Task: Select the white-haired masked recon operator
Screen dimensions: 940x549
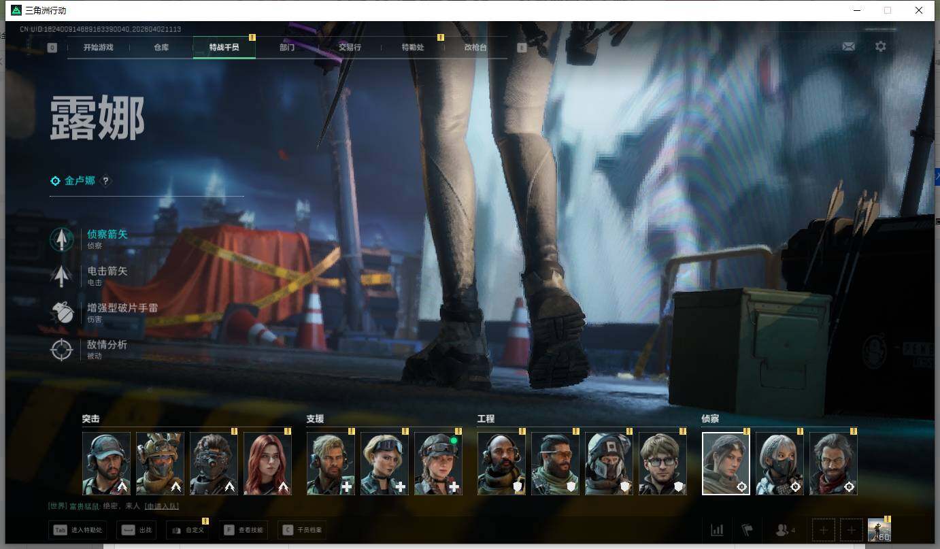Action: coord(779,463)
